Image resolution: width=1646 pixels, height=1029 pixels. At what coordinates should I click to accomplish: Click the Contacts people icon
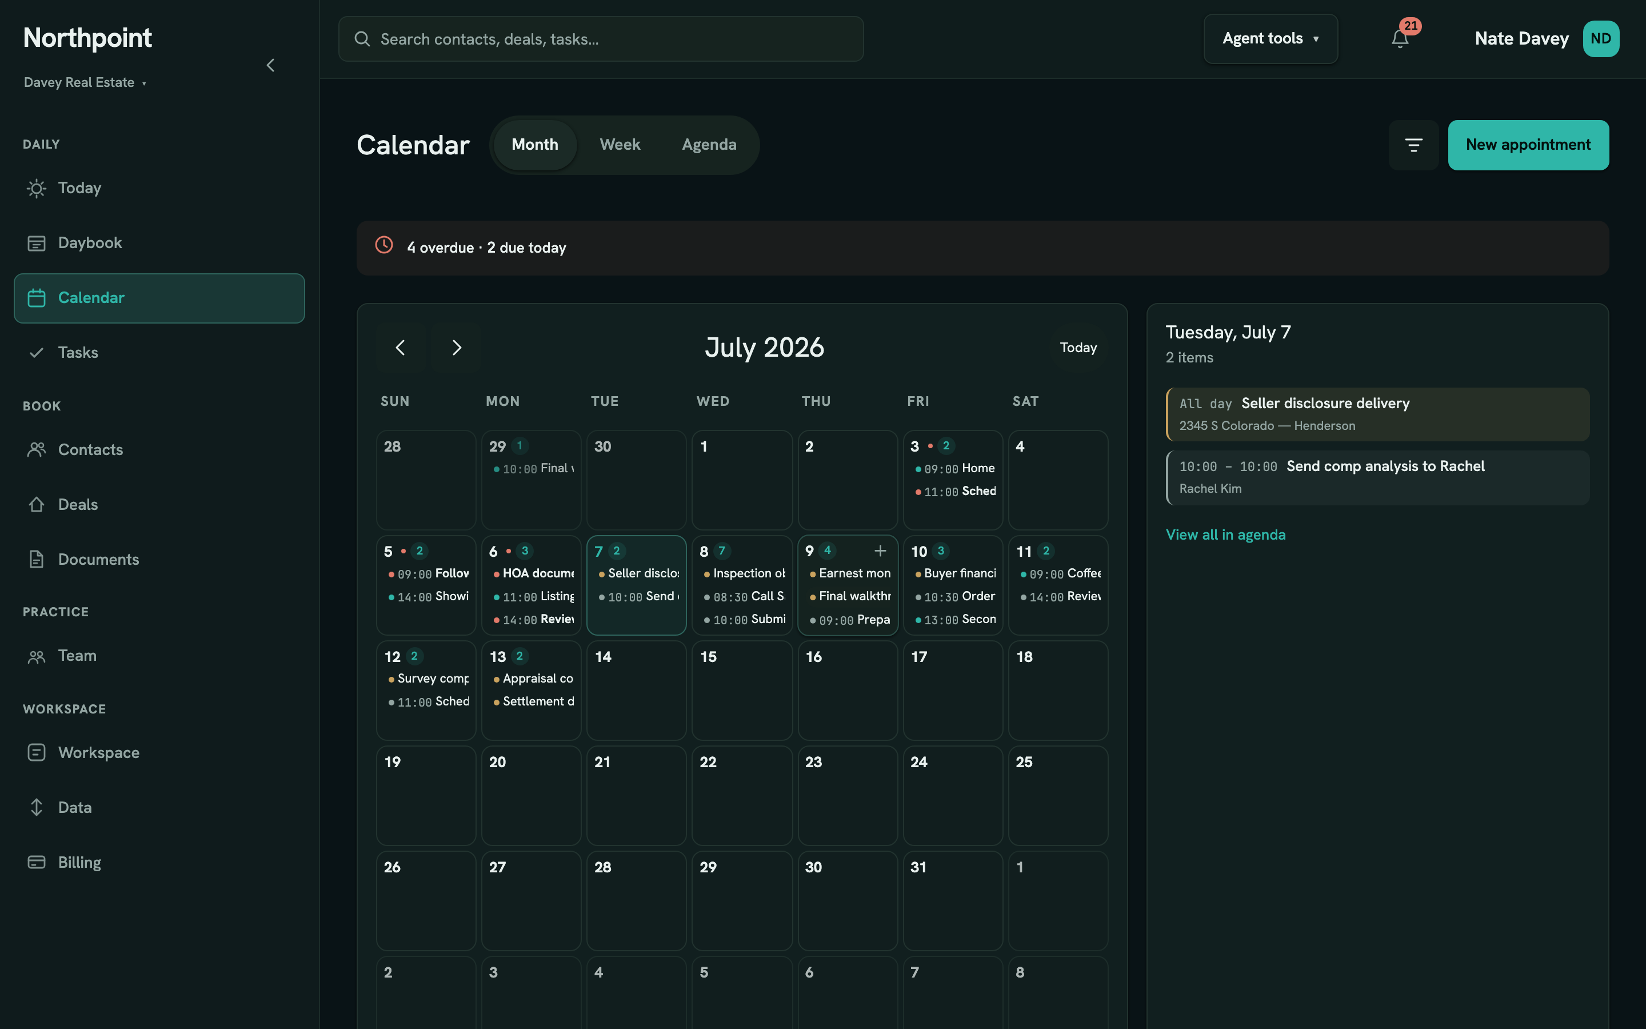37,450
